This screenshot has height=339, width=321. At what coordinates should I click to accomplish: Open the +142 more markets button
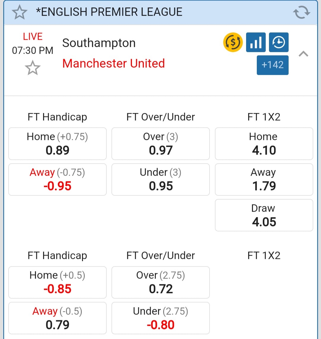click(x=273, y=65)
